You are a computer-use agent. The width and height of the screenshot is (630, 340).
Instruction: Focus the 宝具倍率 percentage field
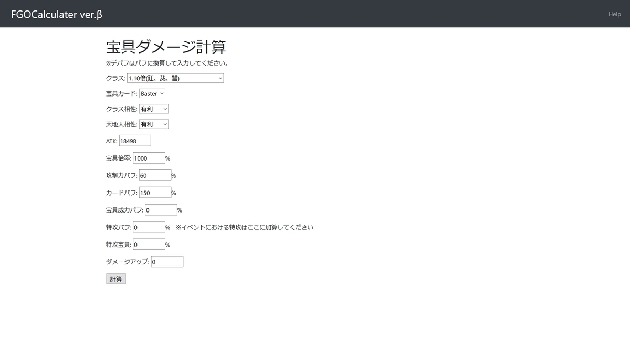tap(149, 158)
